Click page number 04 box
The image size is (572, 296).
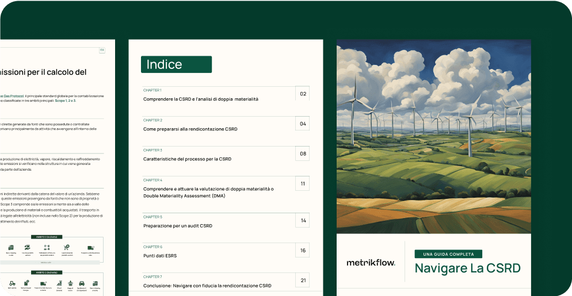[303, 124]
